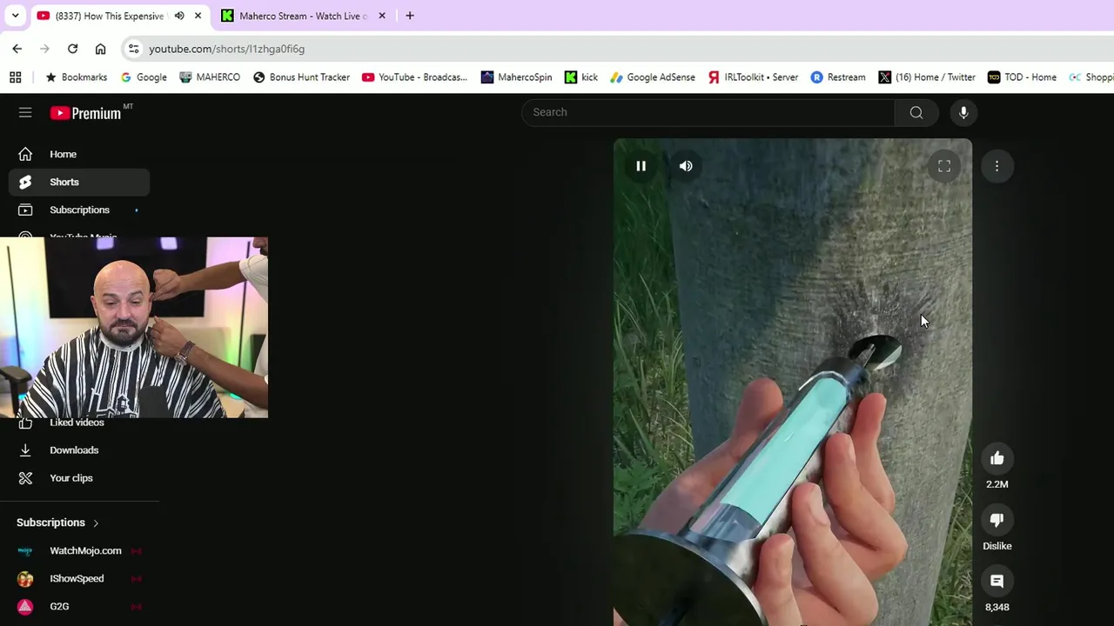This screenshot has width=1114, height=626.
Task: Click the YouTube search box
Action: [708, 112]
